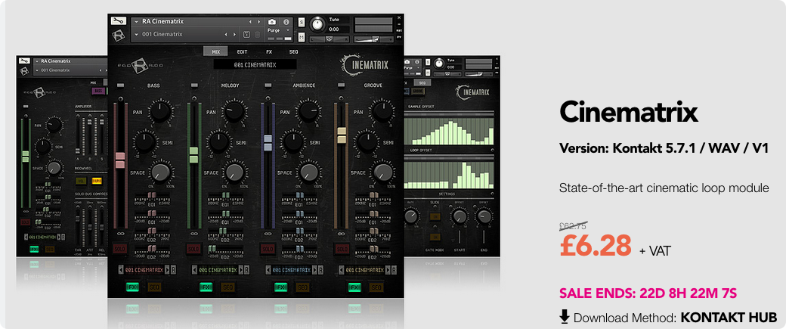Switch to the EDIT tab

click(242, 51)
